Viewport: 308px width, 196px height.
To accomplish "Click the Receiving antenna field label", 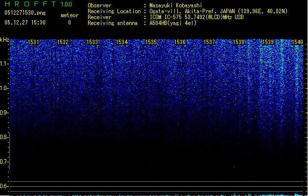I will [113, 23].
